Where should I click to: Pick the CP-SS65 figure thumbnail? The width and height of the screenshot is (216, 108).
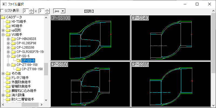pyautogui.click(x=171, y=84)
